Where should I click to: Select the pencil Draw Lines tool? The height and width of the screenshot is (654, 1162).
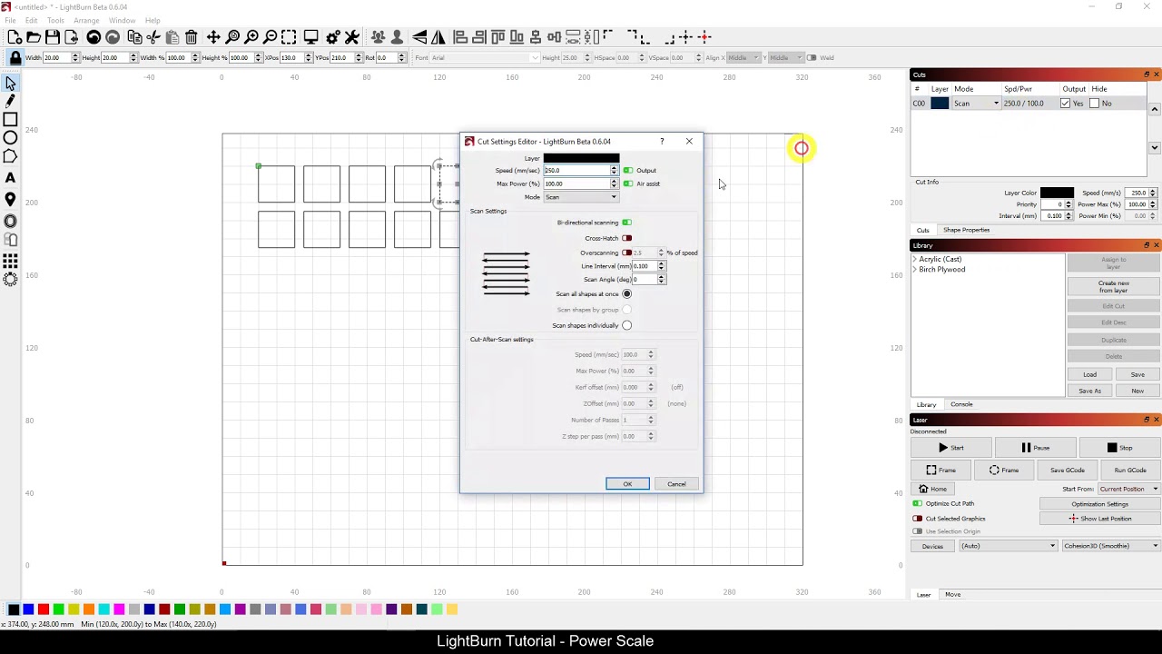click(x=11, y=101)
